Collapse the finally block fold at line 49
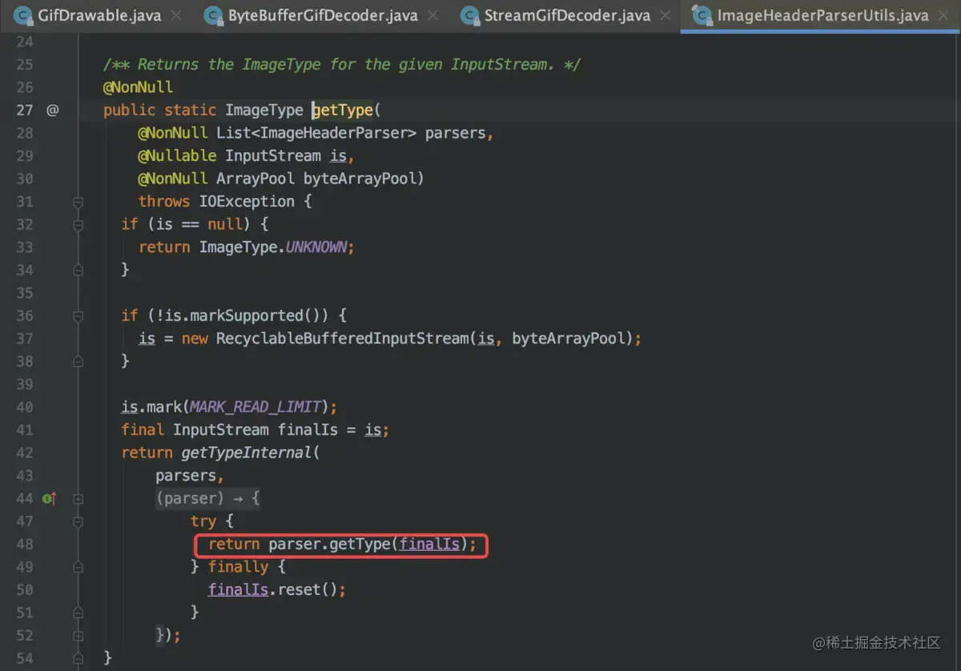The width and height of the screenshot is (961, 671). [78, 567]
